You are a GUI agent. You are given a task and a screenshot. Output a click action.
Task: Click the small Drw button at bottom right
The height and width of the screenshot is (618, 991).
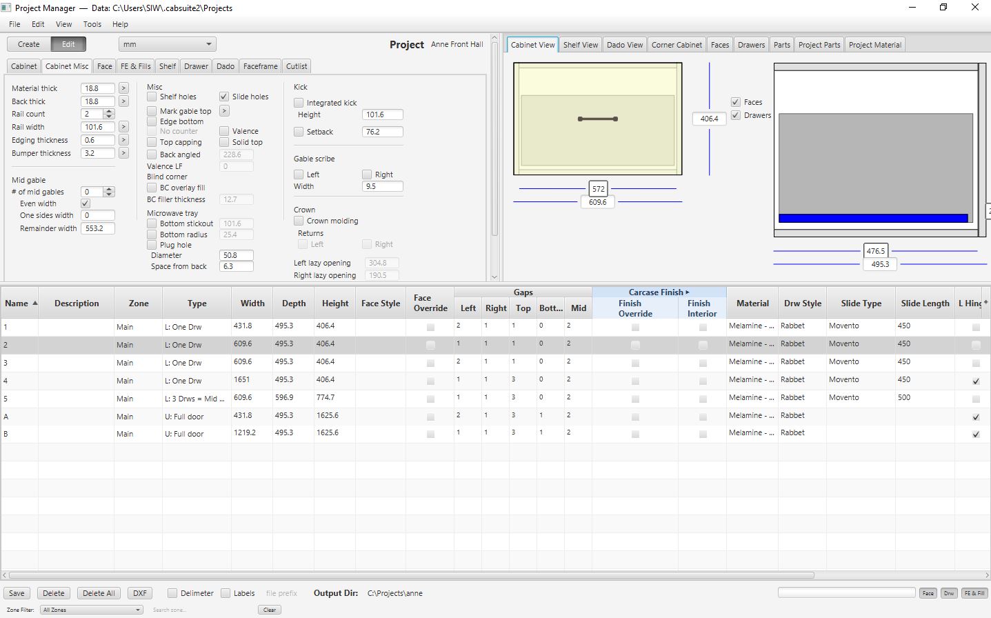[949, 593]
